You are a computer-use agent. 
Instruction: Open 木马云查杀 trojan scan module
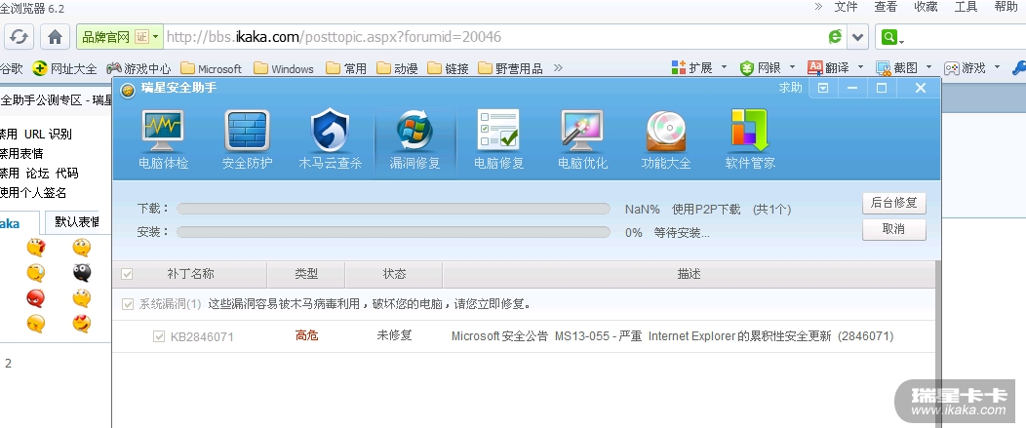(331, 139)
